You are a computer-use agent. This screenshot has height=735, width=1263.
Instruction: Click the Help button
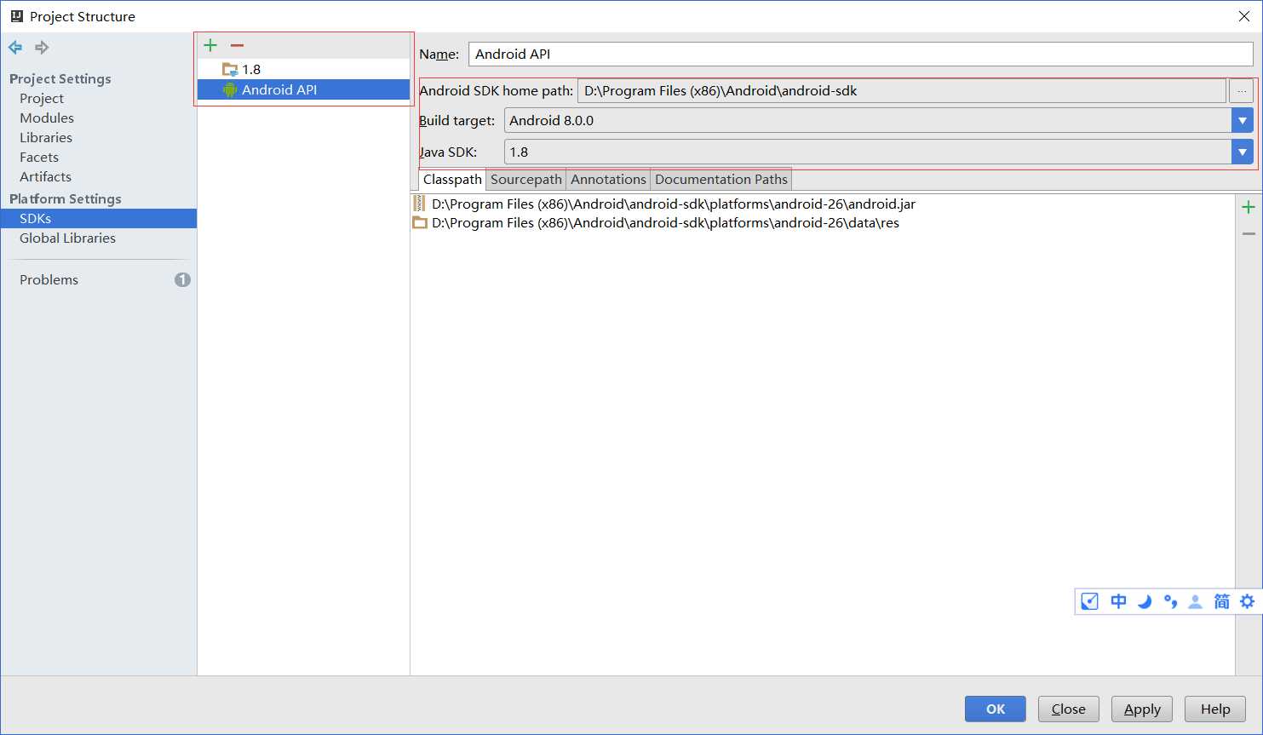pos(1215,709)
